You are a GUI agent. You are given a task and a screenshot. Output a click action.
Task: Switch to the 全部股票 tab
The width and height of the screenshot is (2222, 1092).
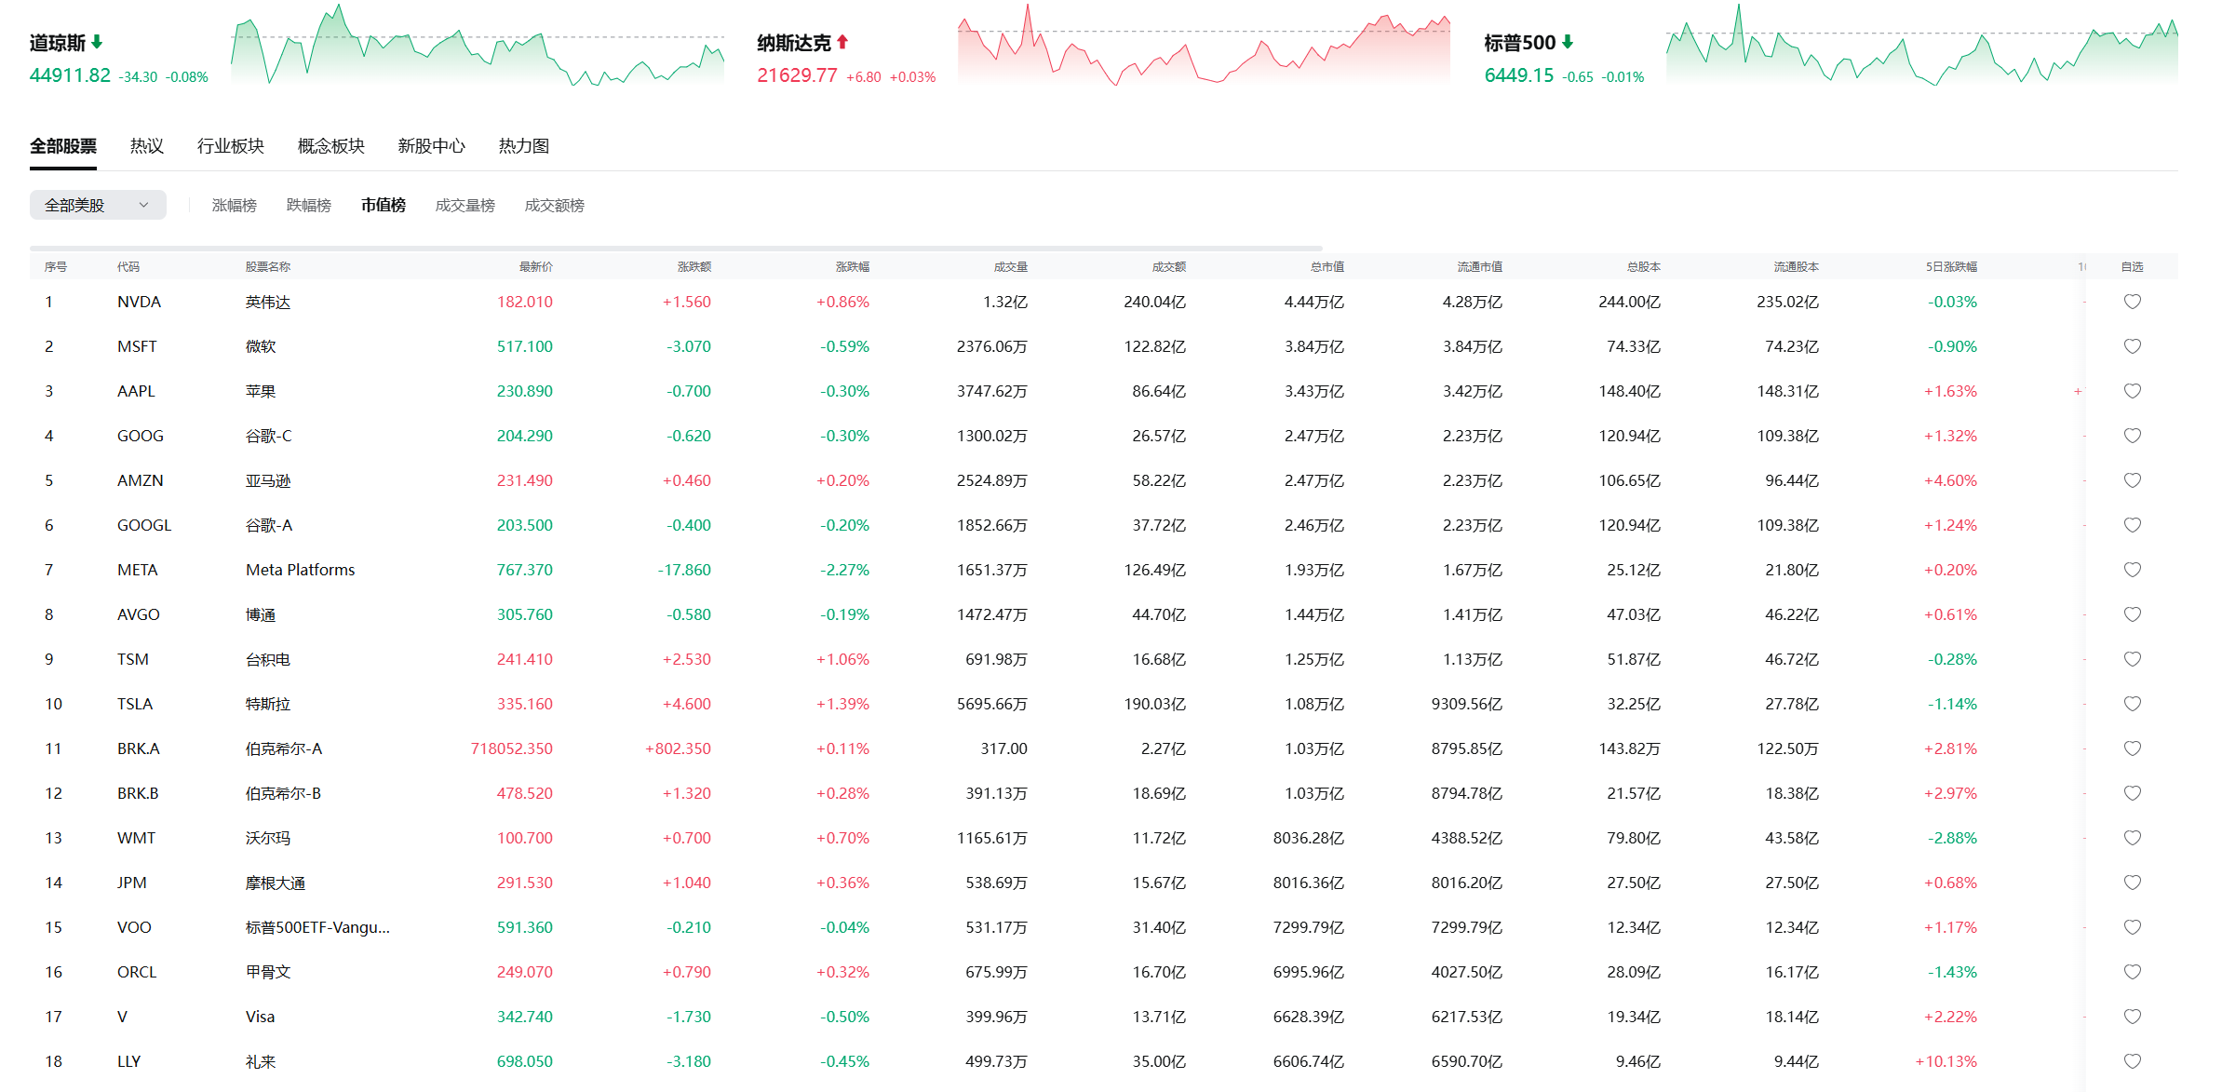pyautogui.click(x=63, y=146)
